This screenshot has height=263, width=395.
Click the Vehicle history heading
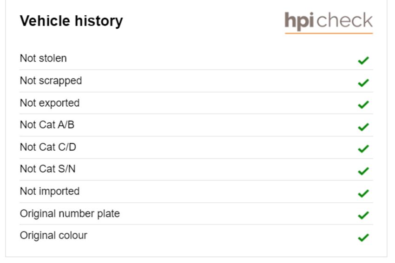pos(71,21)
